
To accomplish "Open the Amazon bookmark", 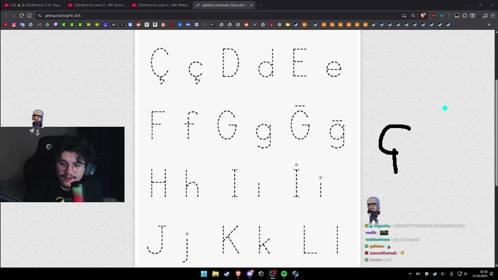I will (x=155, y=24).
